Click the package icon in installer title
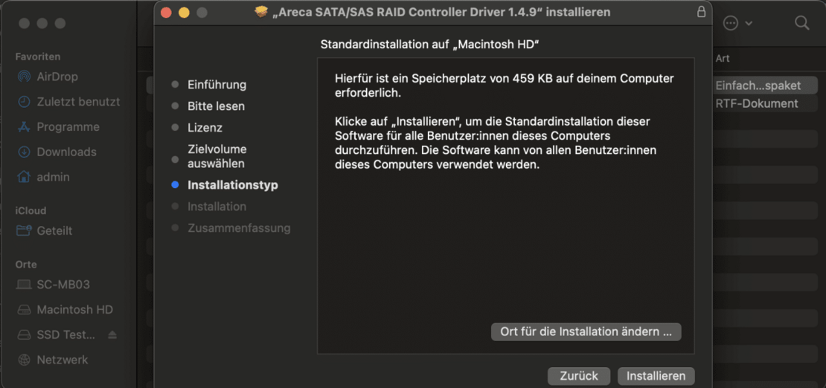 (260, 12)
